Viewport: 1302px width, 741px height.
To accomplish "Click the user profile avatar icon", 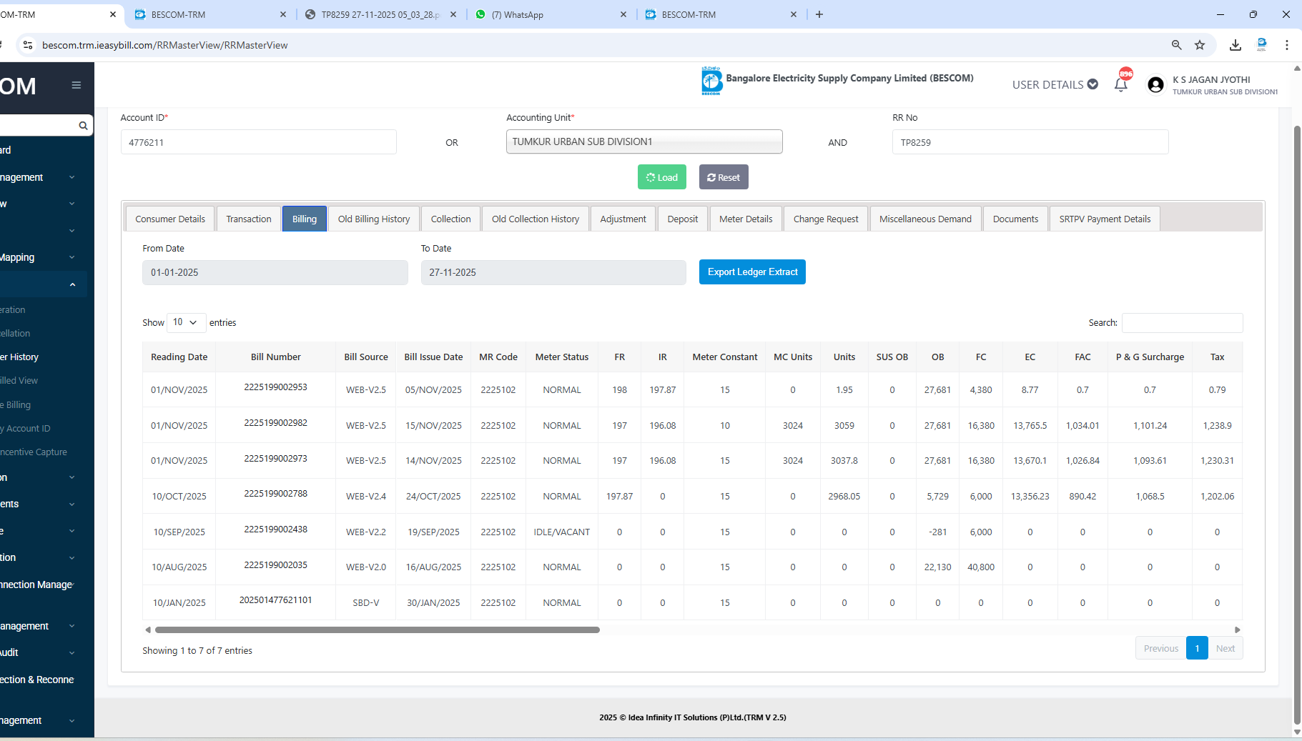I will click(1155, 85).
